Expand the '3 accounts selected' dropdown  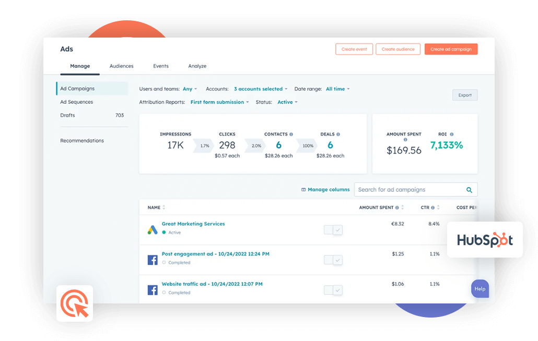point(260,89)
